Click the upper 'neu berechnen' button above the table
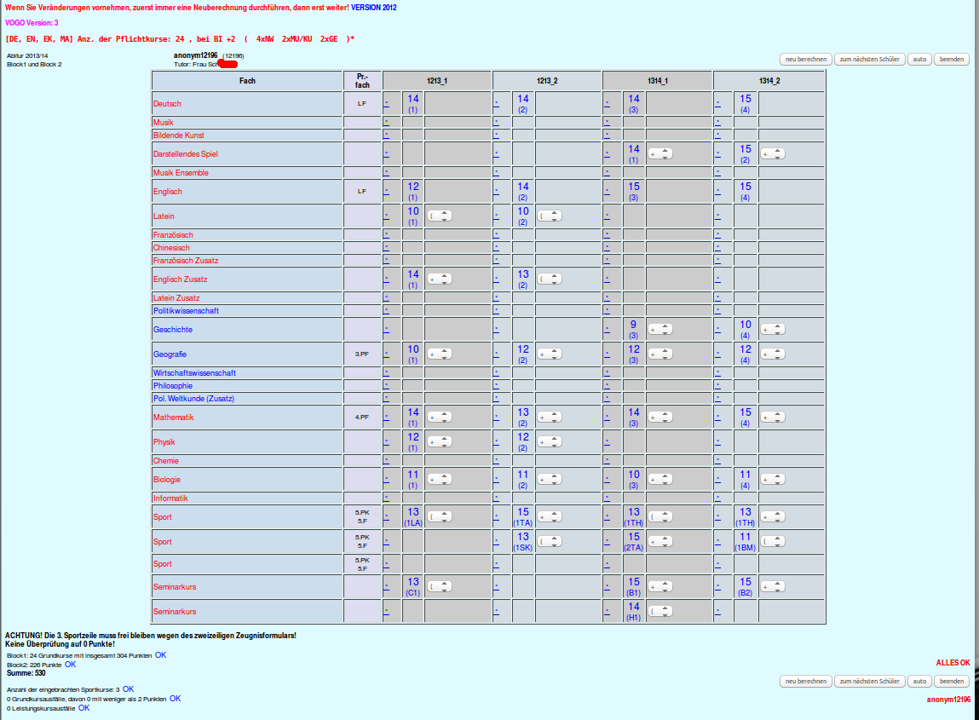 [x=806, y=60]
